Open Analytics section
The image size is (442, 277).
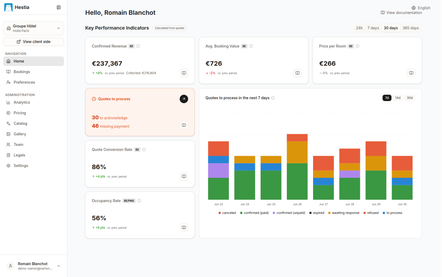(34, 102)
